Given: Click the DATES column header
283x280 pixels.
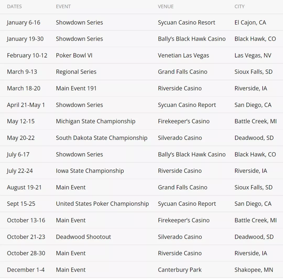Looking at the screenshot, I should pyautogui.click(x=14, y=7).
